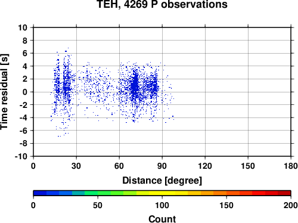The width and height of the screenshot is (298, 223).
Task: Click the dense data cluster near 70 degrees
Action: coord(135,85)
